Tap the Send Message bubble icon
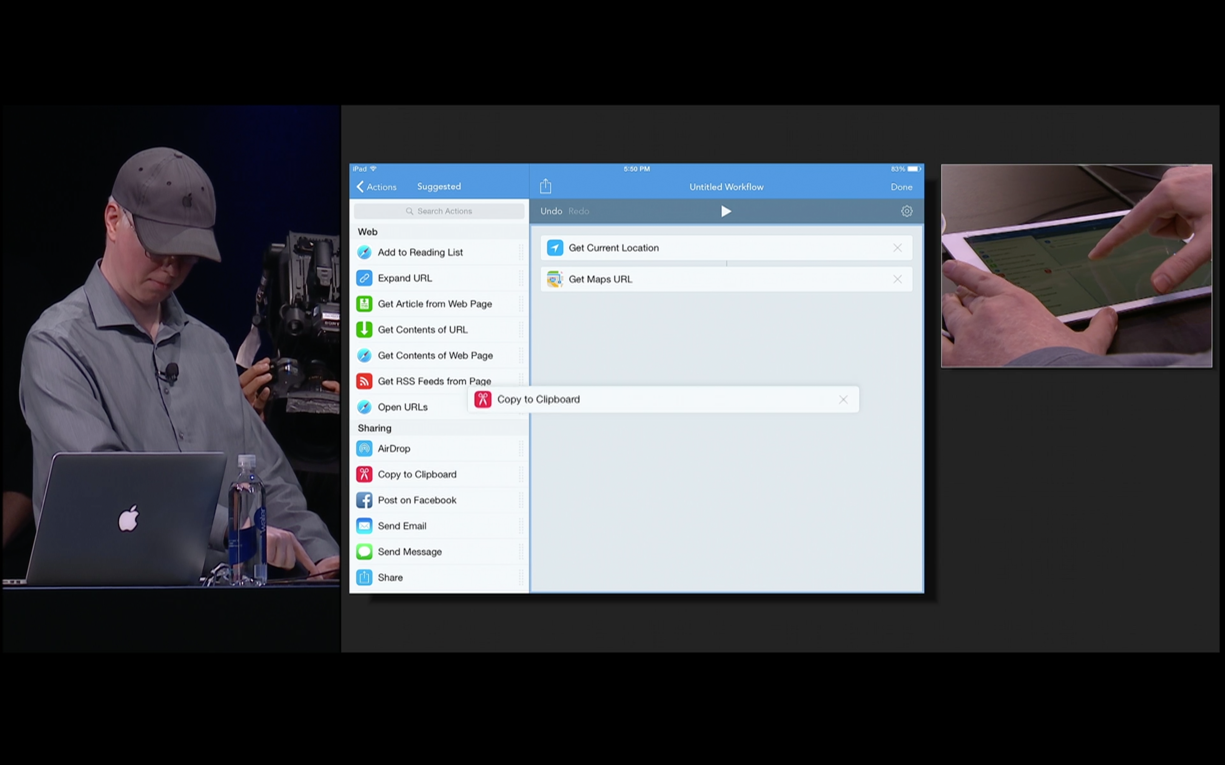Viewport: 1225px width, 765px height. point(364,552)
